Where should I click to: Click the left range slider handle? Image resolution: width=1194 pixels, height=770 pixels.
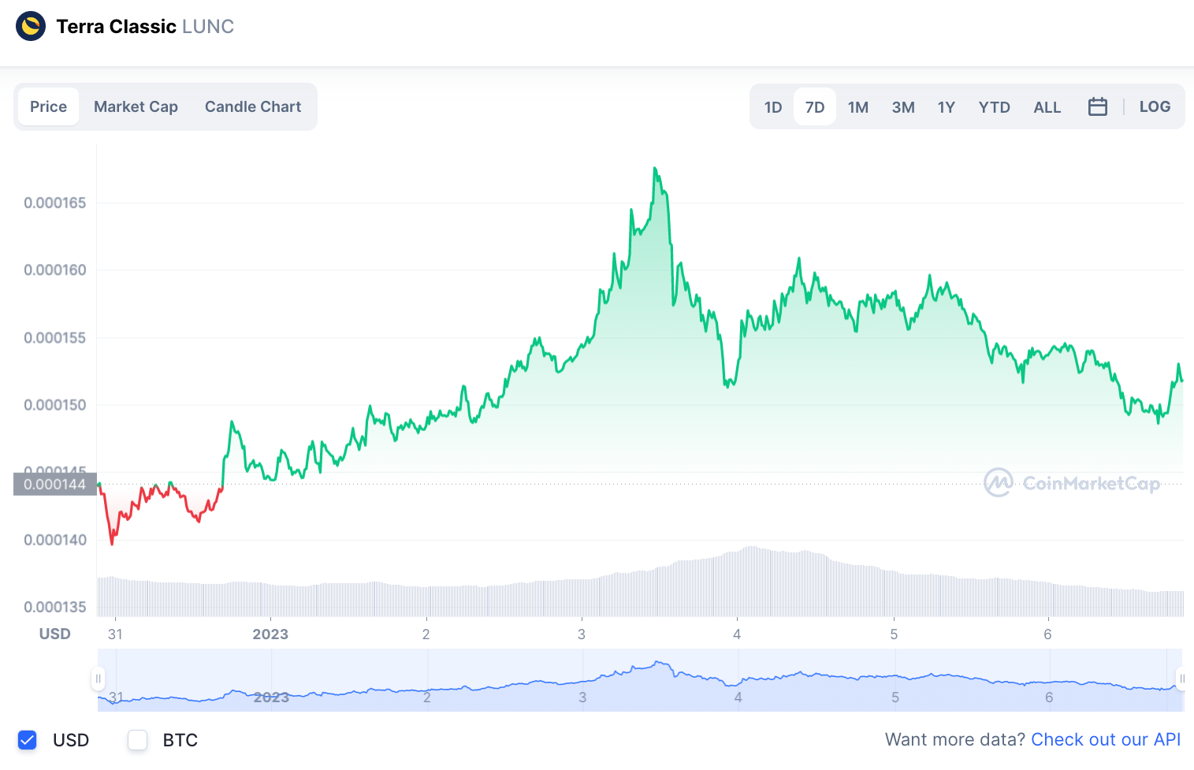(x=98, y=679)
